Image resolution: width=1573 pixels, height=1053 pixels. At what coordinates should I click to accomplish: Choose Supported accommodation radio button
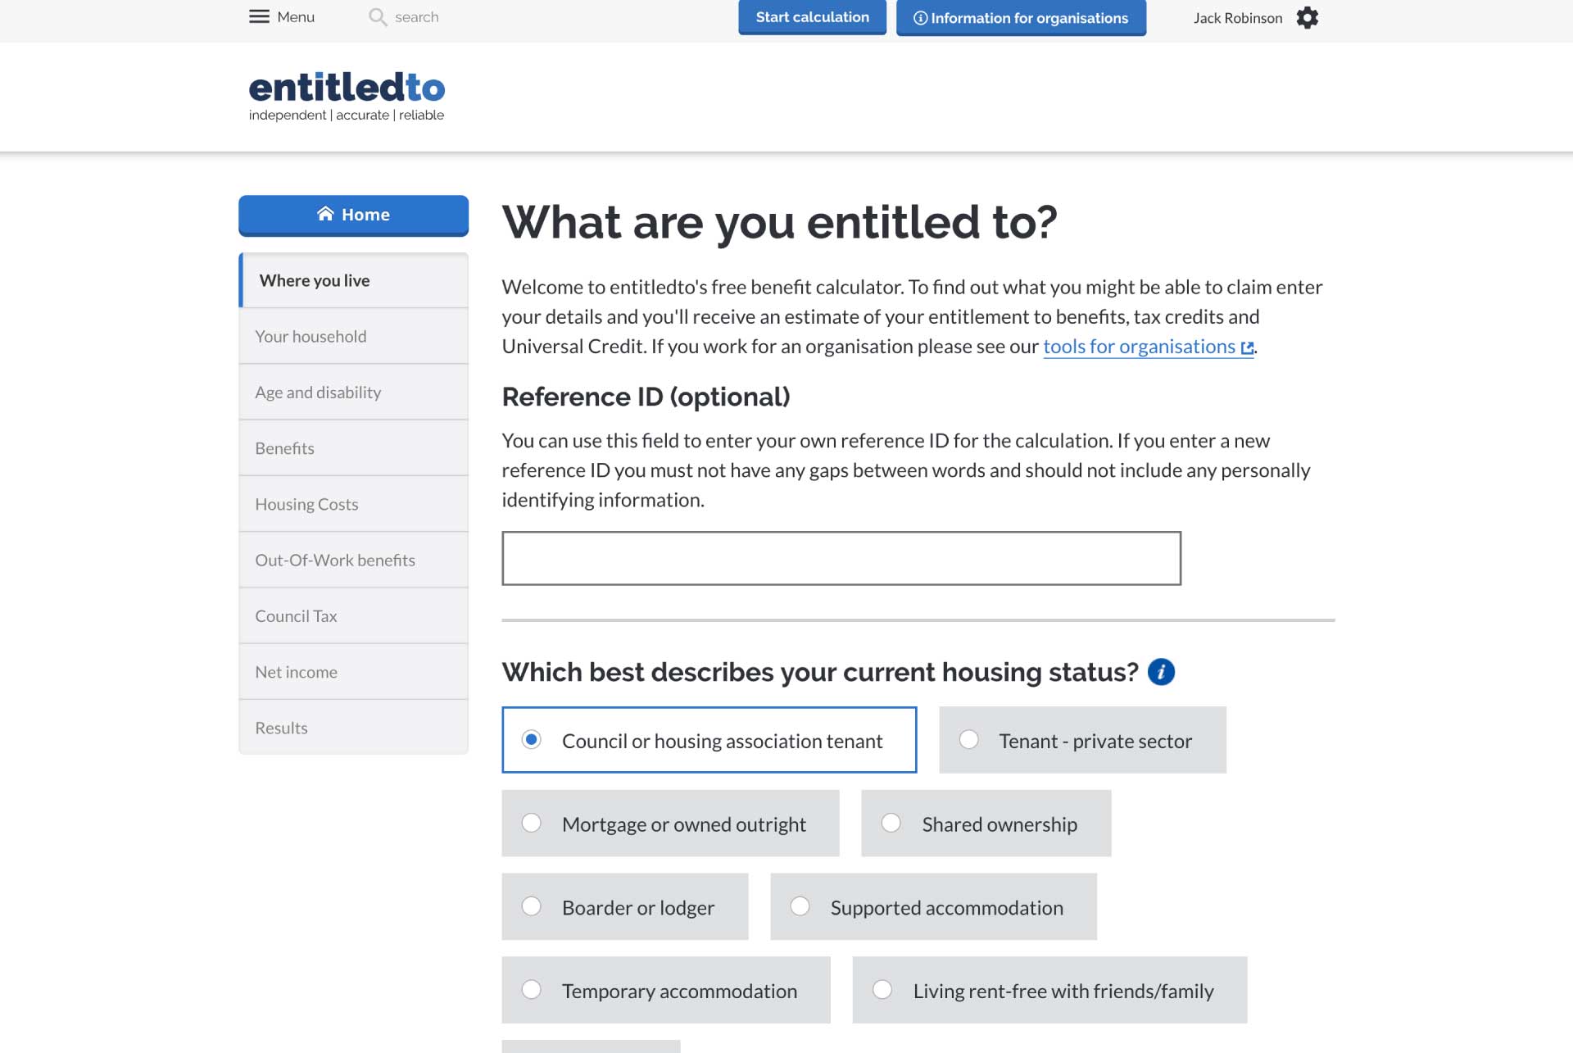pos(800,906)
